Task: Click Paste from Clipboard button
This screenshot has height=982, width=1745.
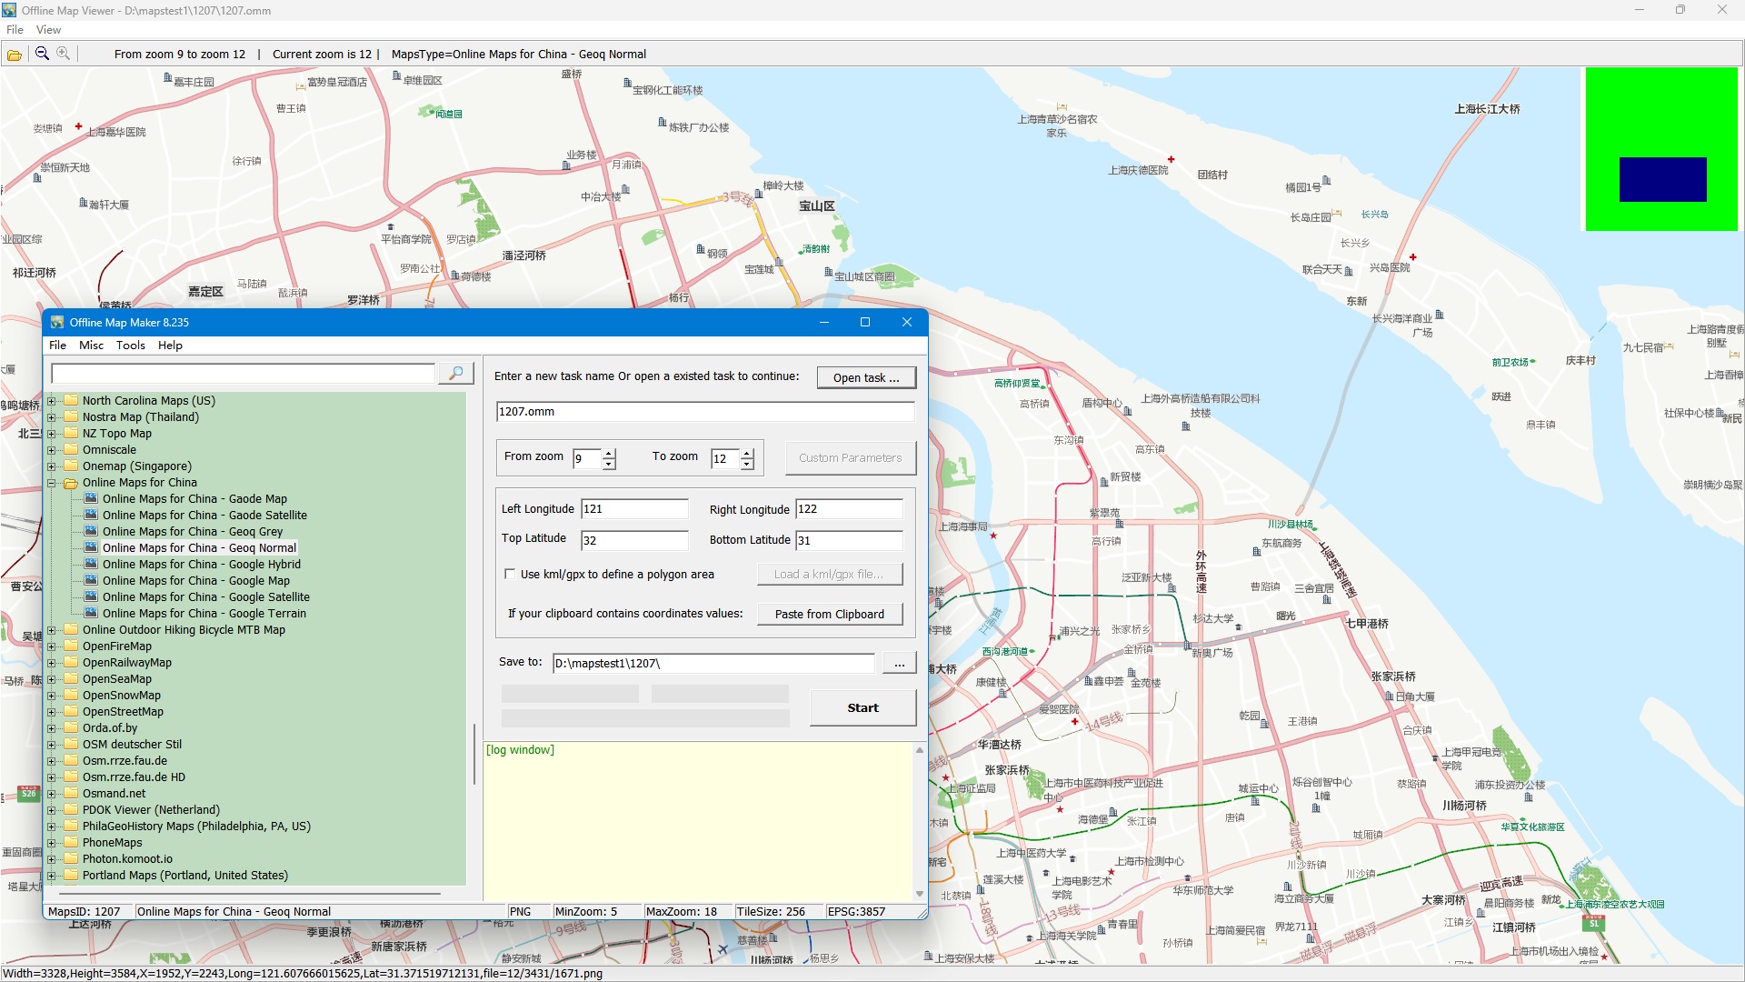Action: pyautogui.click(x=829, y=615)
